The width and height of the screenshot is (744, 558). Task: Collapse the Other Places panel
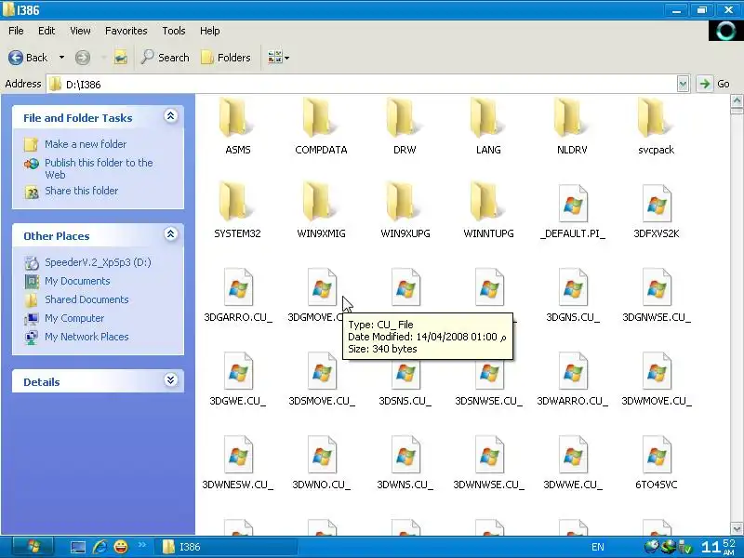(x=171, y=234)
